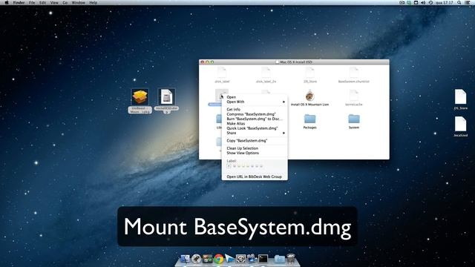Screen dimensions: 475x267
Task: Choose Open URL in BibDesk Web Group
Action: tap(255, 177)
